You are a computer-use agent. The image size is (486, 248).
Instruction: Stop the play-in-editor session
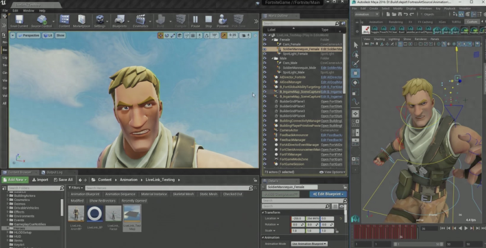click(x=209, y=22)
